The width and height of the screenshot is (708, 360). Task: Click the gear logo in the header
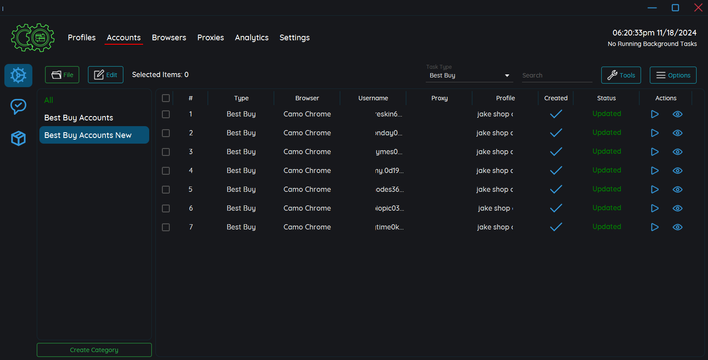(x=33, y=38)
